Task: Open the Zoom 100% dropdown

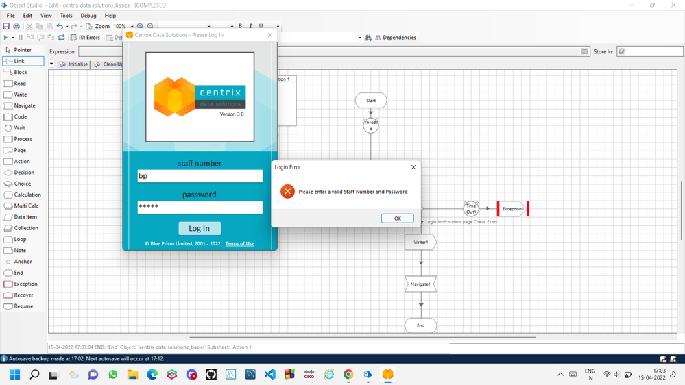Action: 132,26
